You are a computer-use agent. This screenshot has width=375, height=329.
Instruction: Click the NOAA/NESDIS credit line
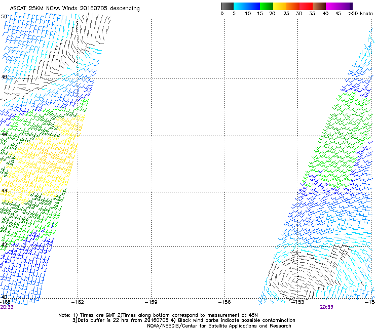(219, 326)
